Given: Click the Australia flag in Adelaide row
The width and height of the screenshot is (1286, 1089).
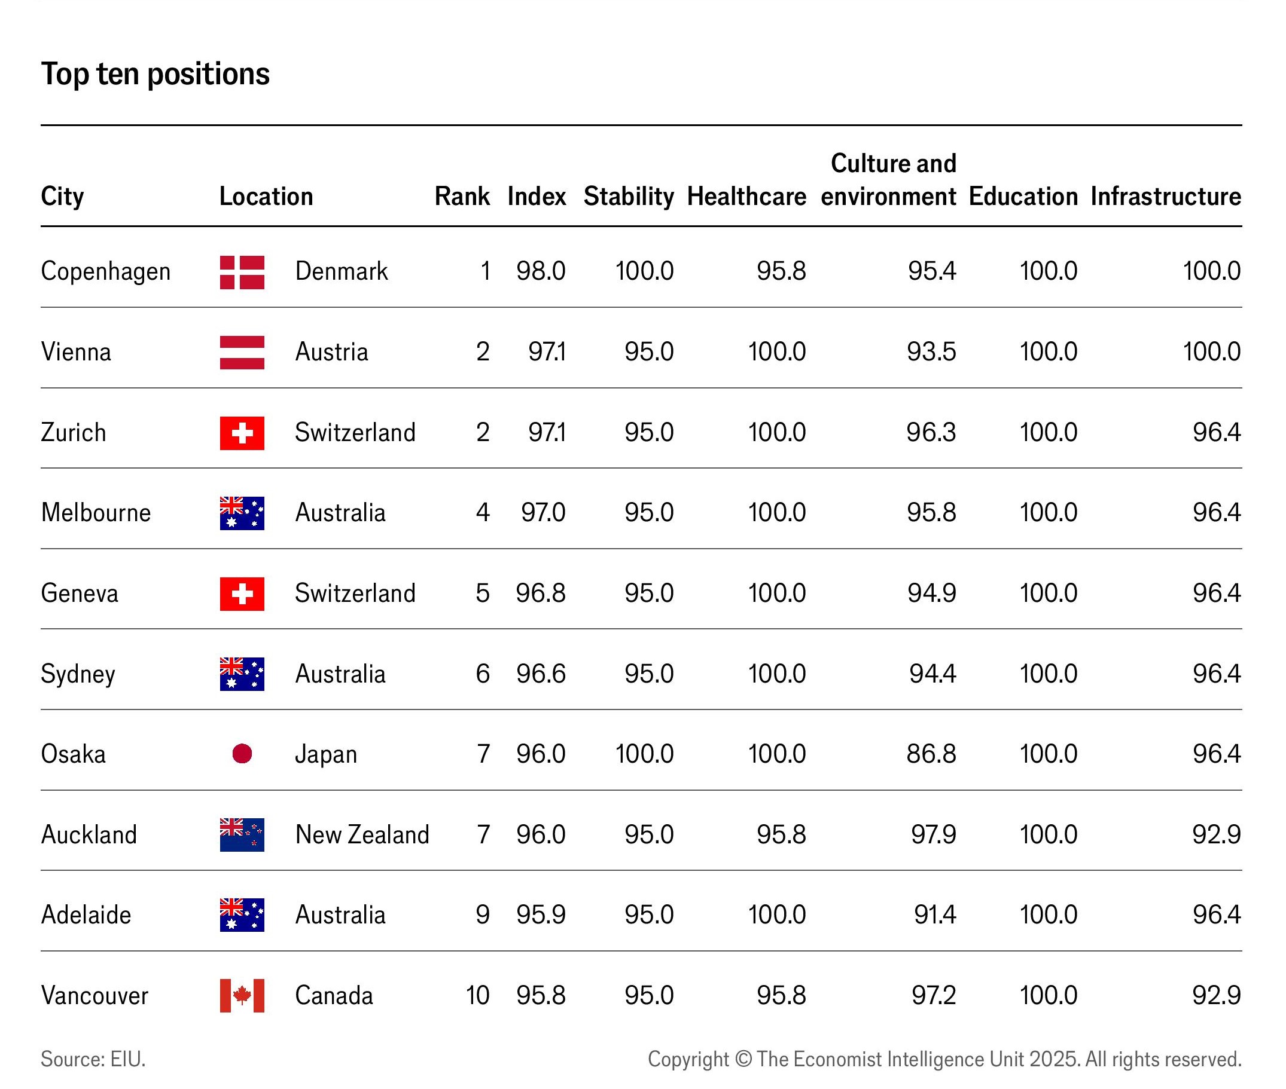Looking at the screenshot, I should [x=242, y=915].
